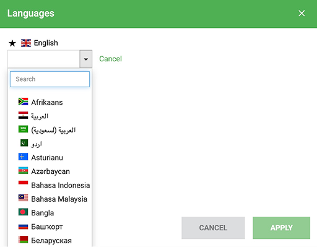The height and width of the screenshot is (247, 317).
Task: Click the Asturias flag icon
Action: pyautogui.click(x=23, y=157)
